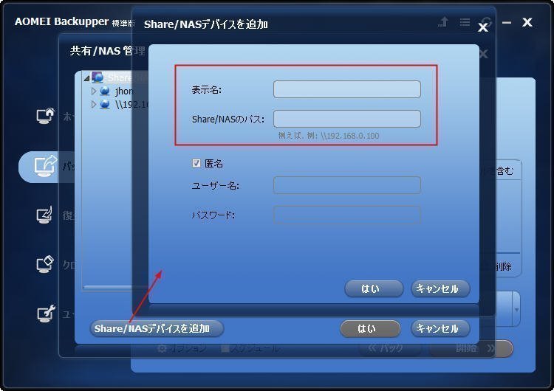The width and height of the screenshot is (554, 391).
Task: Select the Backup sidebar icon
Action: (46, 166)
